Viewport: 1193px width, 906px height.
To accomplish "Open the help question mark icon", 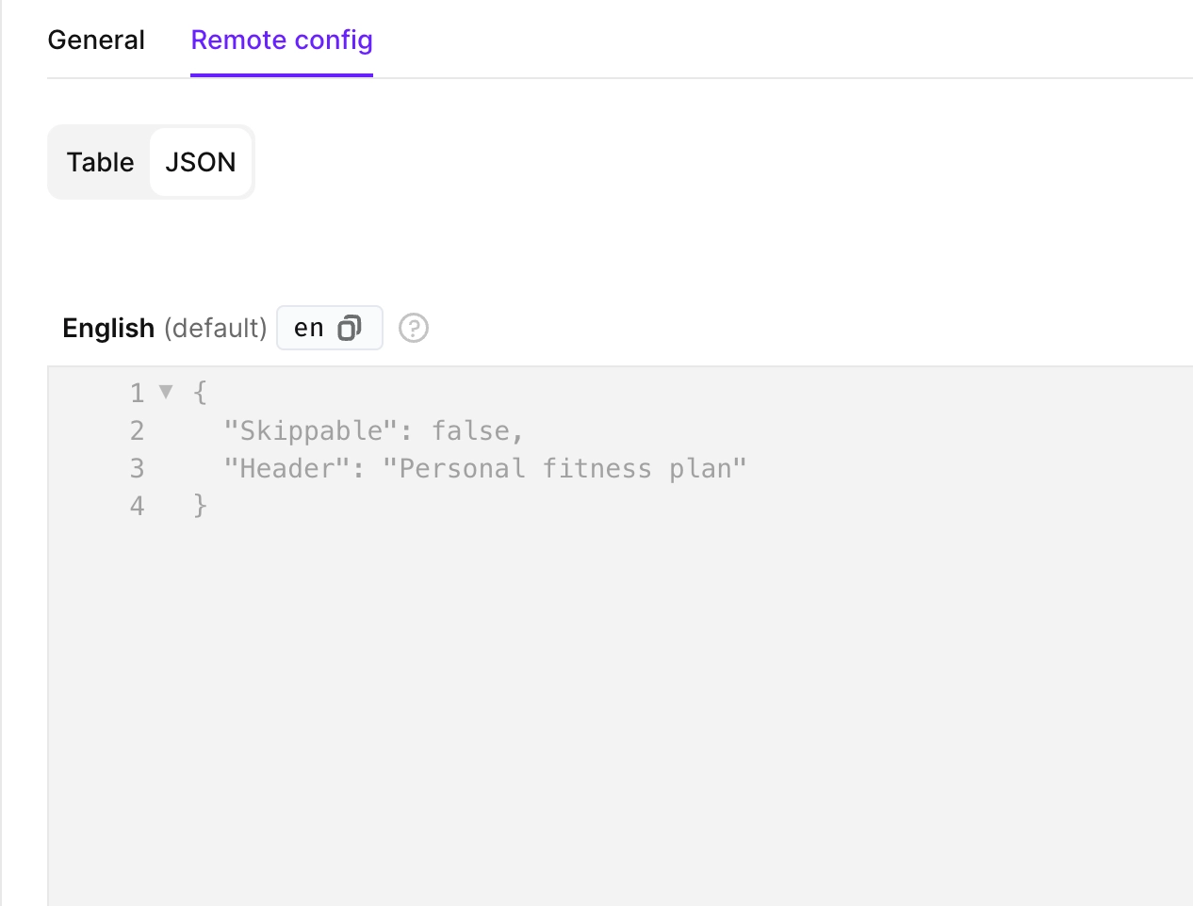I will 413,328.
